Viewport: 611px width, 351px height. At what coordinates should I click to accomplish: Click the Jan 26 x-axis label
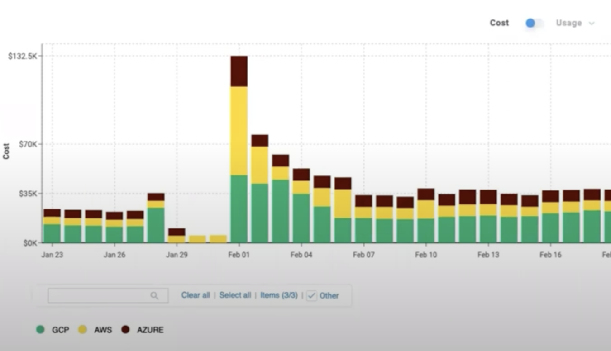[x=115, y=255]
